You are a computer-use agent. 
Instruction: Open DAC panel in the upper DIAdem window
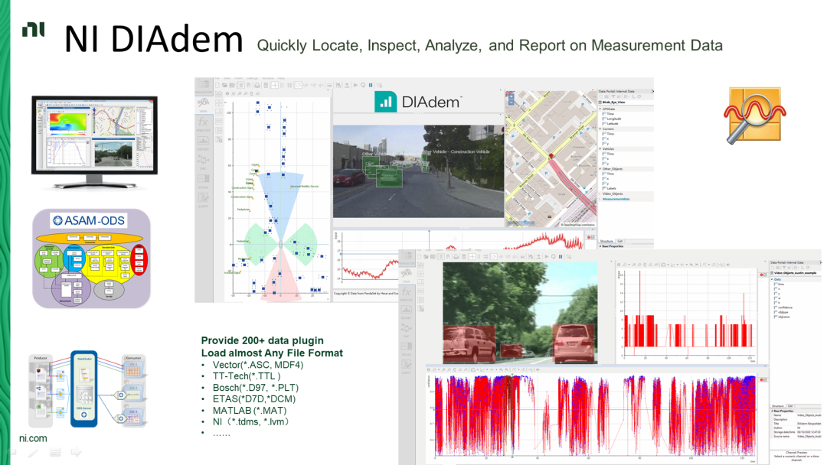(203, 162)
